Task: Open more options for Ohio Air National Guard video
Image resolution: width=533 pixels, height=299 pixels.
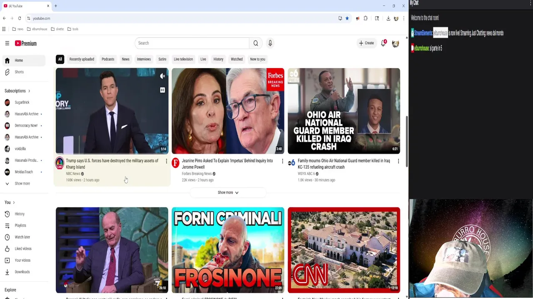Action: (398, 161)
